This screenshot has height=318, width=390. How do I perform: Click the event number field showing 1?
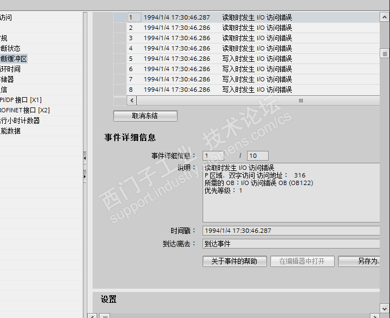213,156
